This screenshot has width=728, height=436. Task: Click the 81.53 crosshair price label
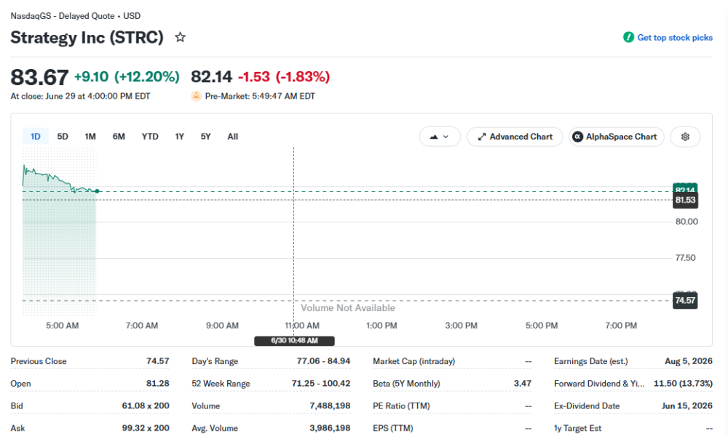[x=685, y=200]
